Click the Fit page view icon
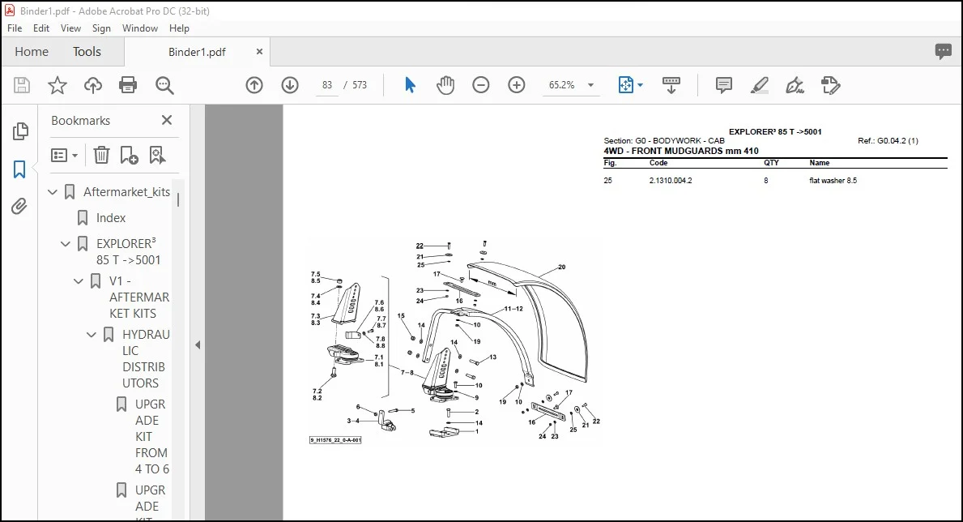The width and height of the screenshot is (963, 522). 625,85
